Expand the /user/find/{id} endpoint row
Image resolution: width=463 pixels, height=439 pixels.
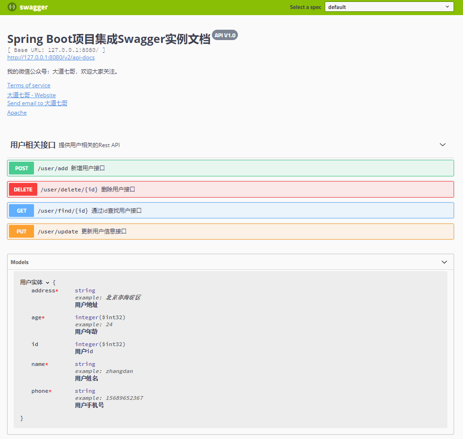point(236,210)
